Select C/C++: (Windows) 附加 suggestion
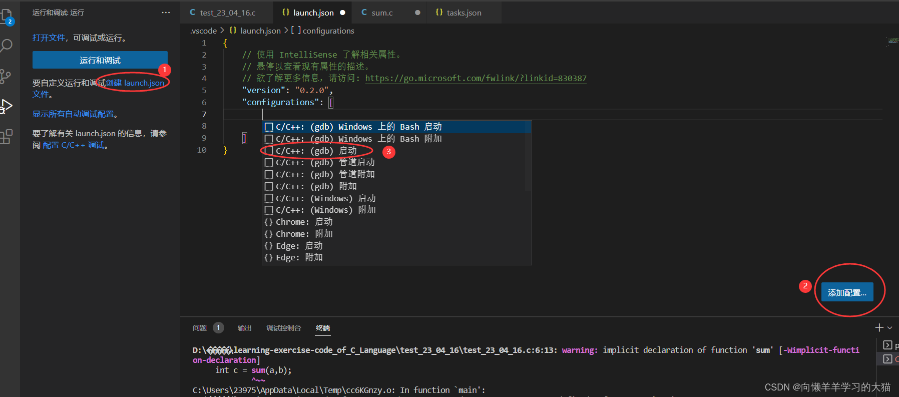899x397 pixels. [x=397, y=210]
